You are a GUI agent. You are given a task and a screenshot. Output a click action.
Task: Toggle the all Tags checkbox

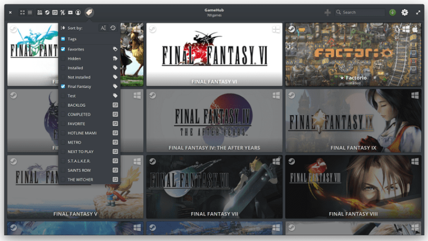[x=63, y=39]
